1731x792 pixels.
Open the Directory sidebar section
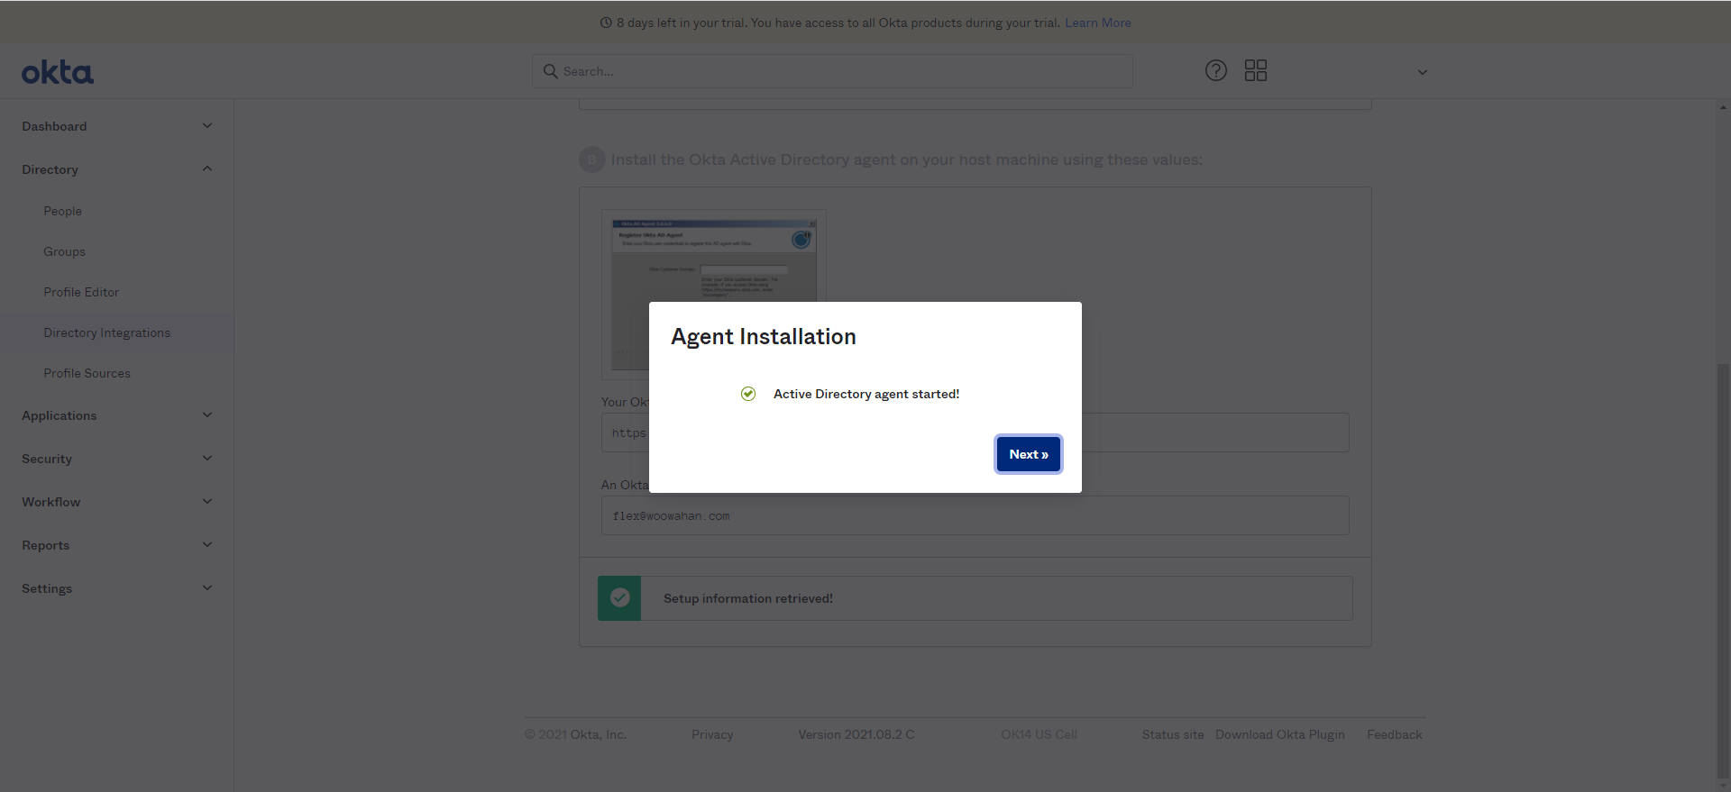(x=50, y=169)
